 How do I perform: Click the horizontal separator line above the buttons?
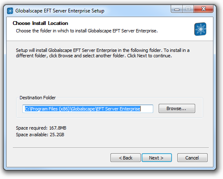point(111,148)
